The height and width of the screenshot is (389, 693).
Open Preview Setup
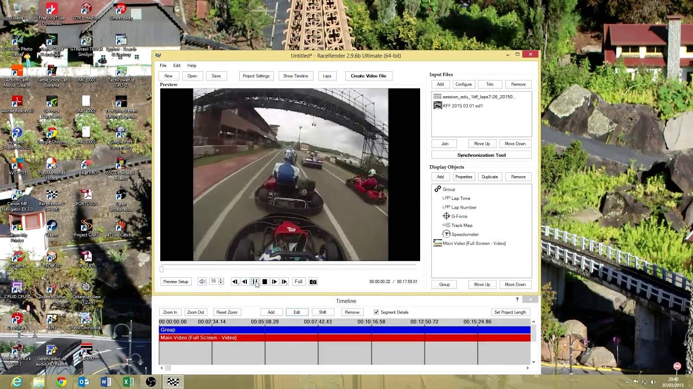click(x=176, y=281)
